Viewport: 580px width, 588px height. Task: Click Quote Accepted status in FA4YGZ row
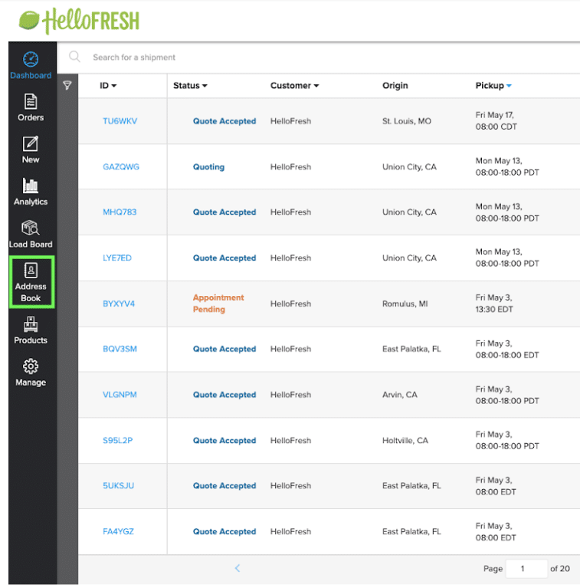[224, 532]
